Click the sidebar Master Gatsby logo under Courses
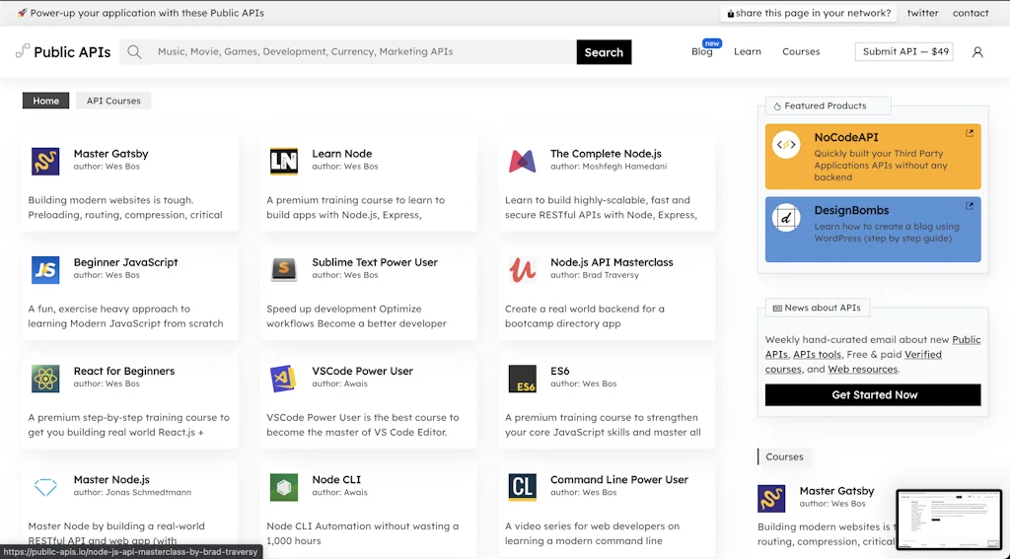1010x559 pixels. point(771,499)
